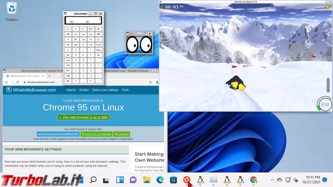Close the 'What browser am I using?' tab
The height and width of the screenshot is (187, 333).
(x=43, y=76)
